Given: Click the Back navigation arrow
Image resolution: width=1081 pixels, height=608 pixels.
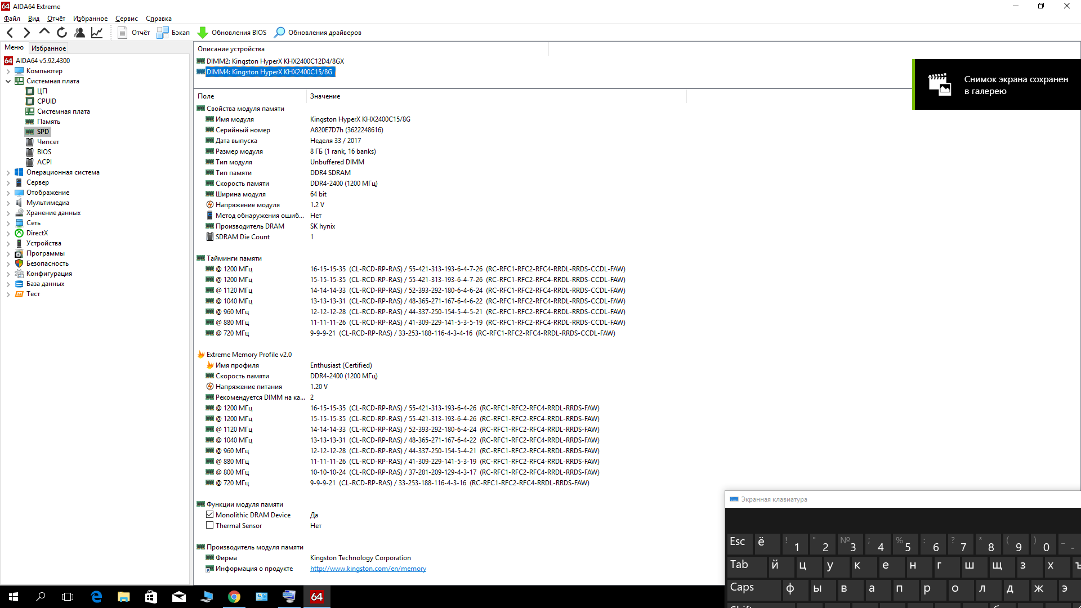Looking at the screenshot, I should click(10, 33).
